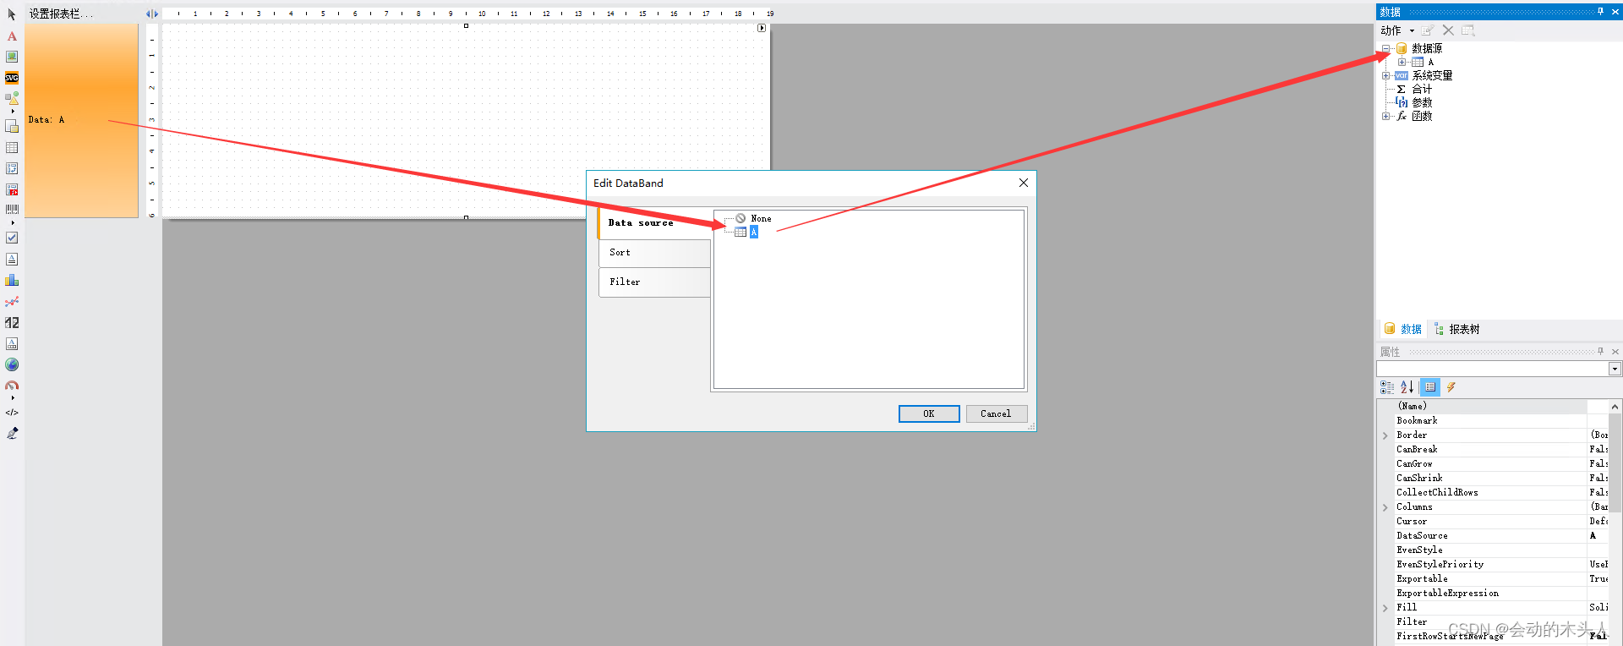This screenshot has height=646, width=1623.
Task: Open the Data source tab in dialog
Action: point(654,223)
